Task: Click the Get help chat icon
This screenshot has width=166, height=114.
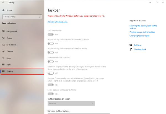Action: click(x=131, y=45)
